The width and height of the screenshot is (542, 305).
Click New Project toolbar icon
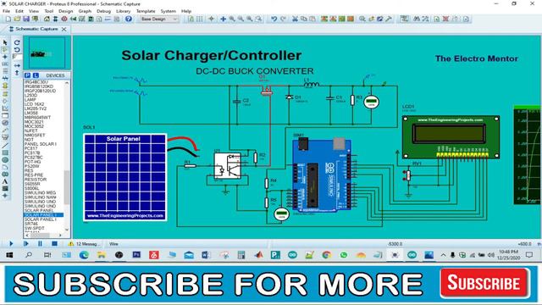8,19
